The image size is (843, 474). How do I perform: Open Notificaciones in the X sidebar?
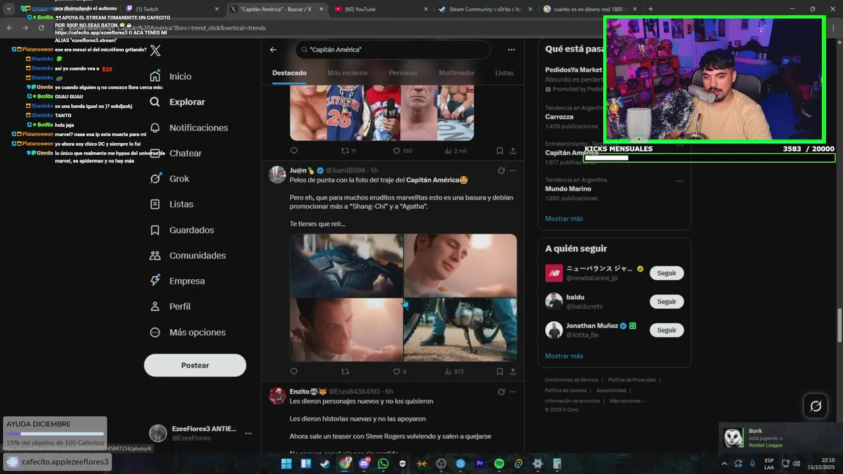(188, 128)
